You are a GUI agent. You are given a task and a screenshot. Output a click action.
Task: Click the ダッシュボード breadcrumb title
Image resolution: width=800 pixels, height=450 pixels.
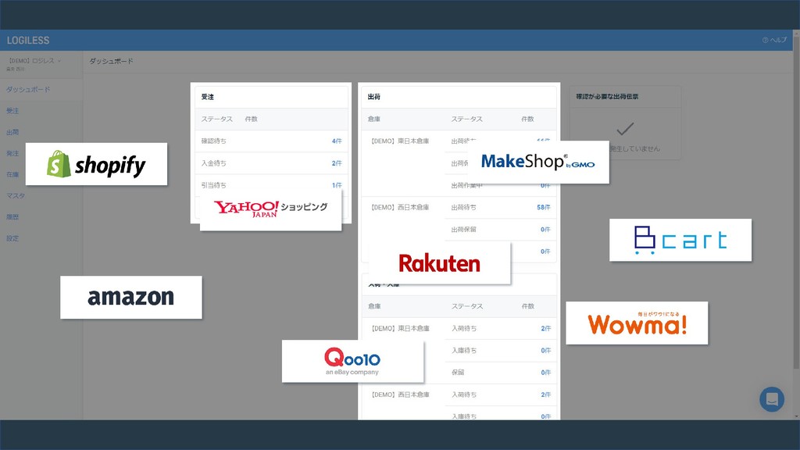tap(111, 61)
